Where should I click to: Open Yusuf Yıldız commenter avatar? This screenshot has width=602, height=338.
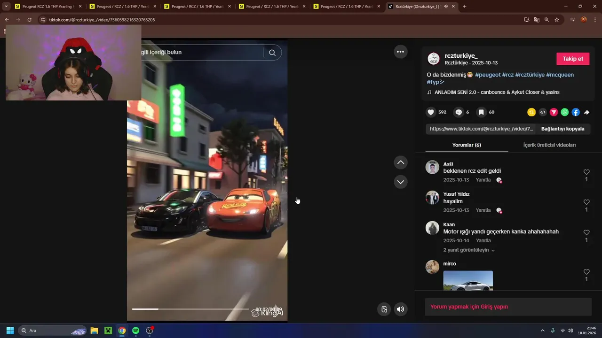coord(432,197)
